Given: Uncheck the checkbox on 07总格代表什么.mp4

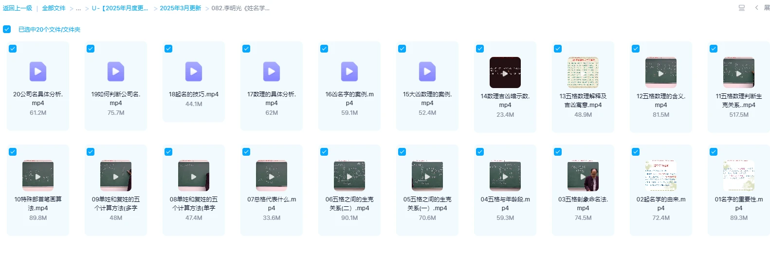Looking at the screenshot, I should 246,152.
